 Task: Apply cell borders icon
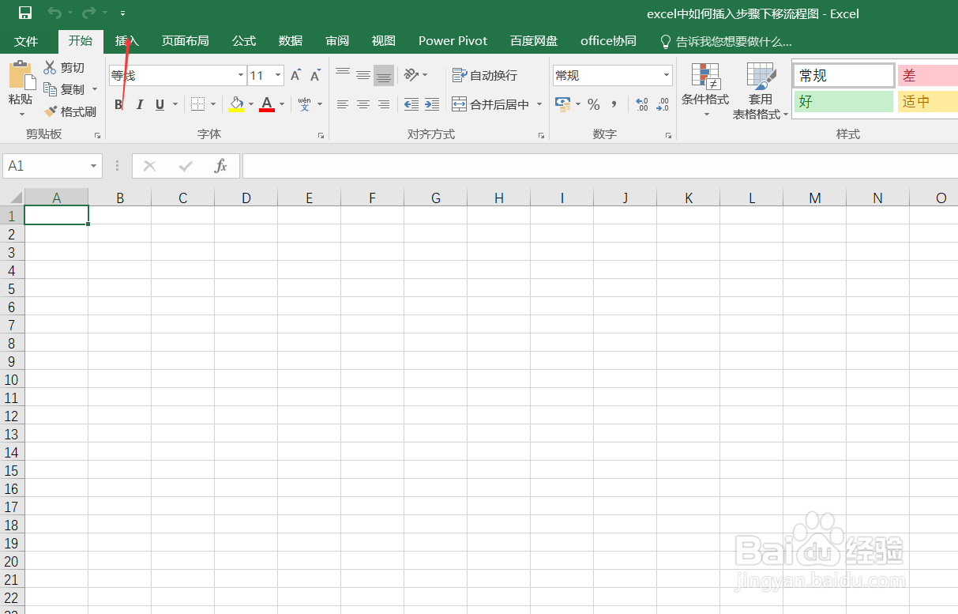[198, 104]
